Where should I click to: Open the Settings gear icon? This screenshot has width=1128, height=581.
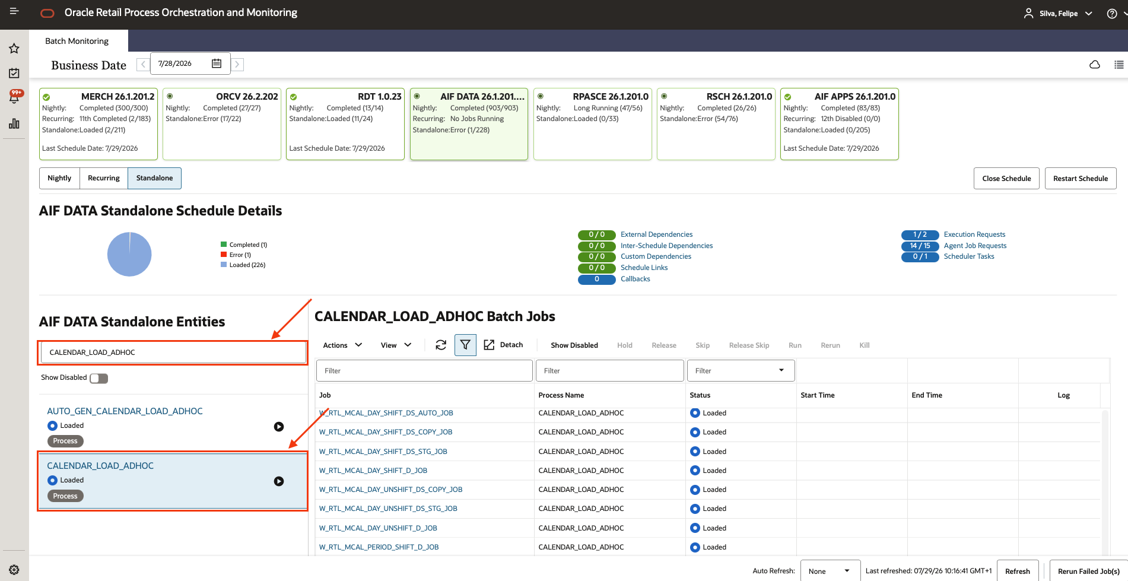(14, 570)
